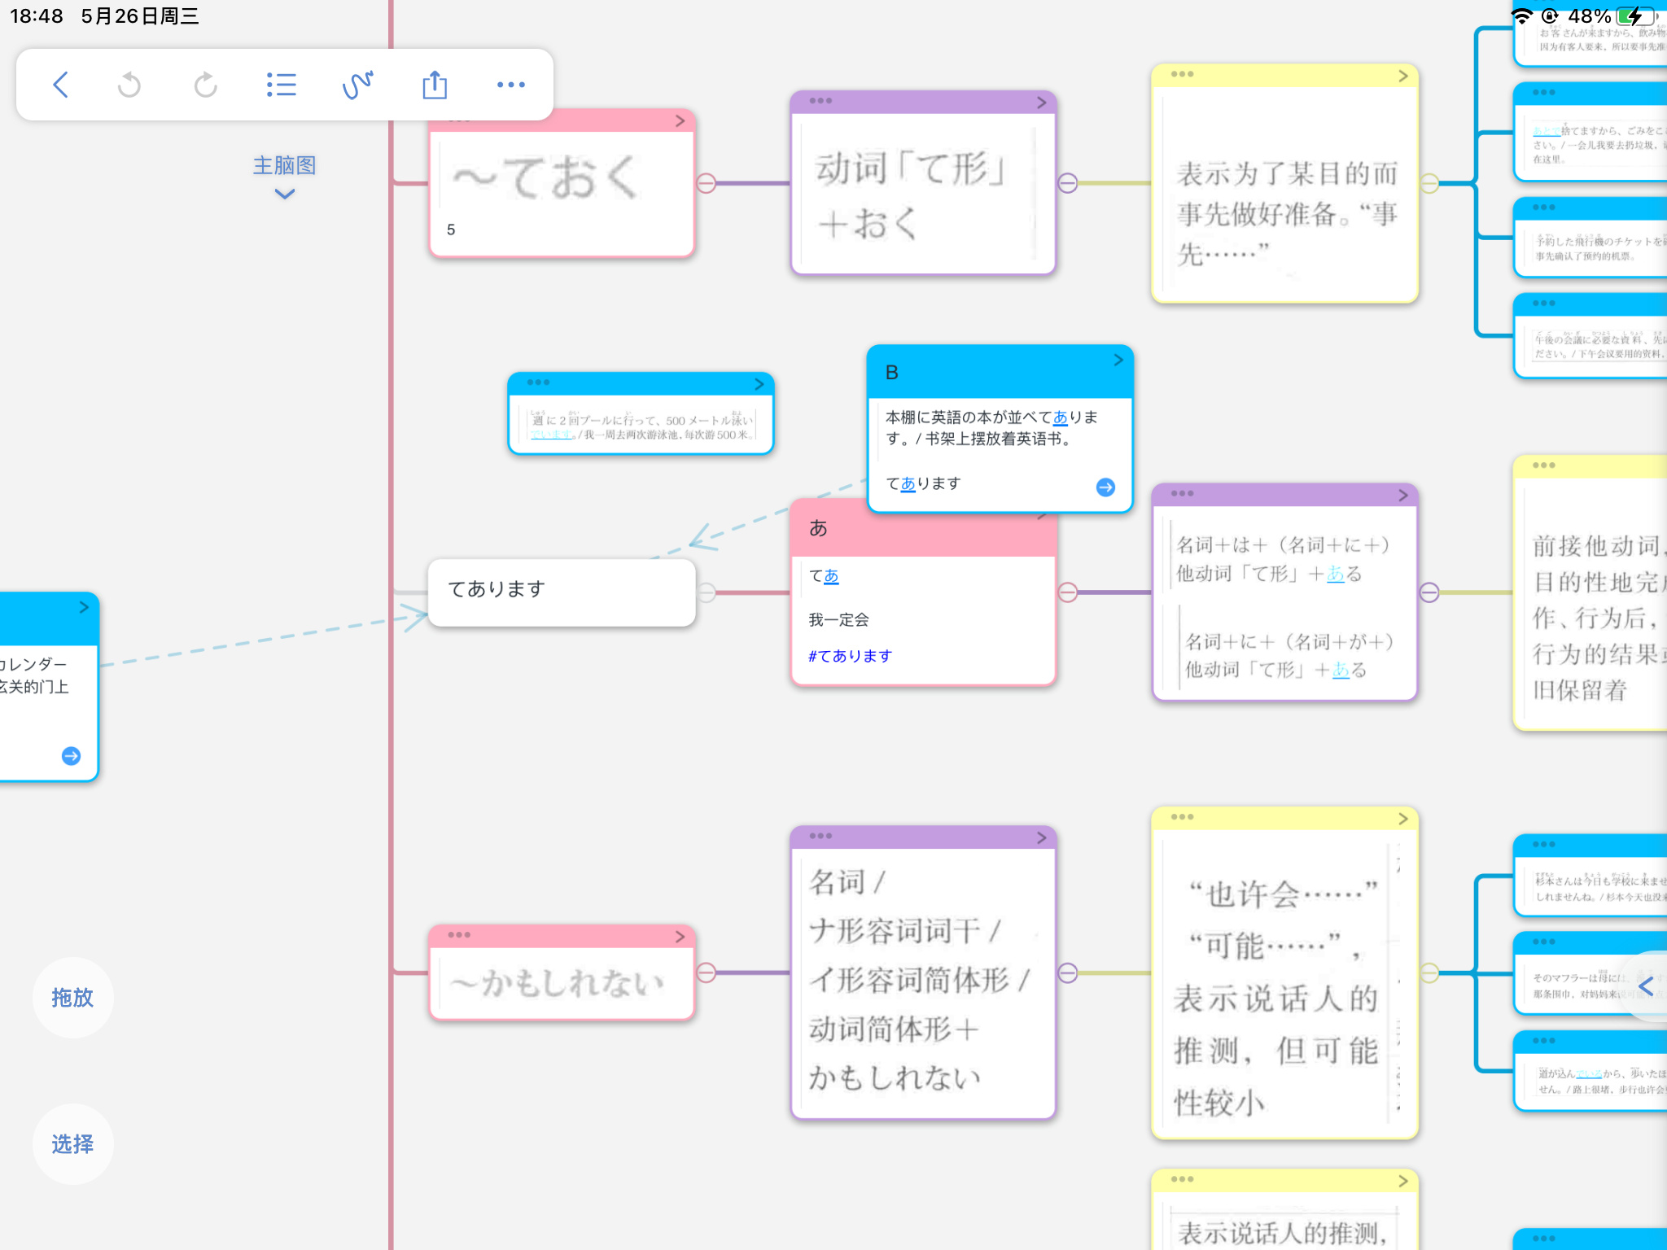Collapse branch of ~ておく card
This screenshot has height=1250, width=1667.
click(706, 183)
